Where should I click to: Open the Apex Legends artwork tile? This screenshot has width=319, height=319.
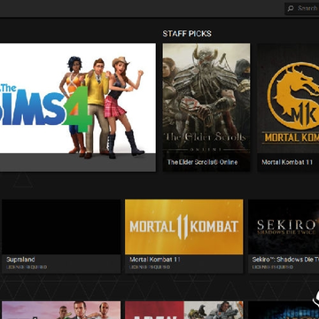tap(184, 310)
